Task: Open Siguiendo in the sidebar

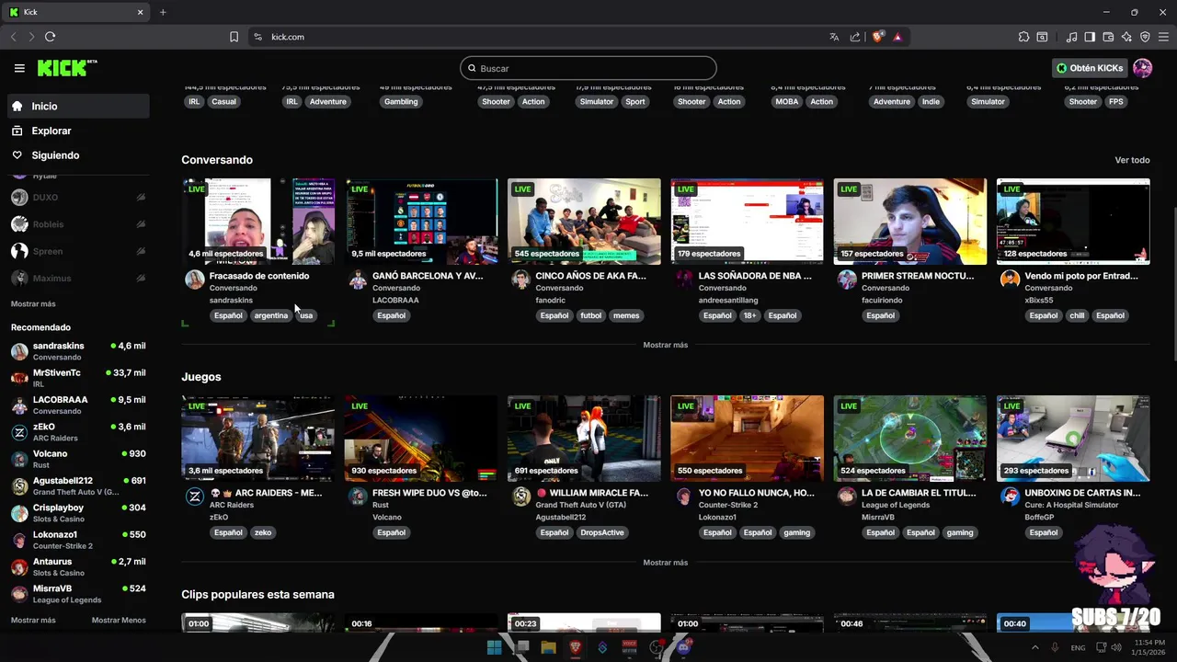Action: pyautogui.click(x=79, y=155)
